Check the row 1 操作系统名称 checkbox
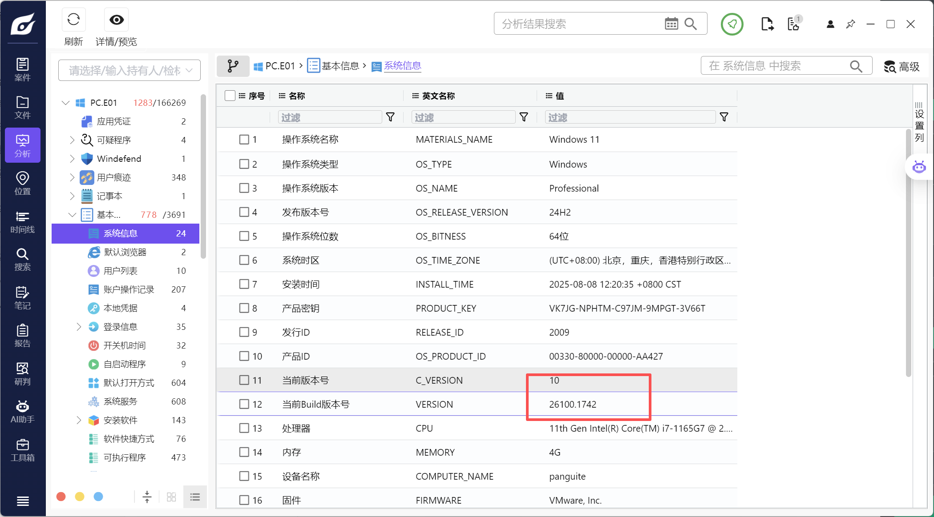This screenshot has height=517, width=934. pos(244,140)
